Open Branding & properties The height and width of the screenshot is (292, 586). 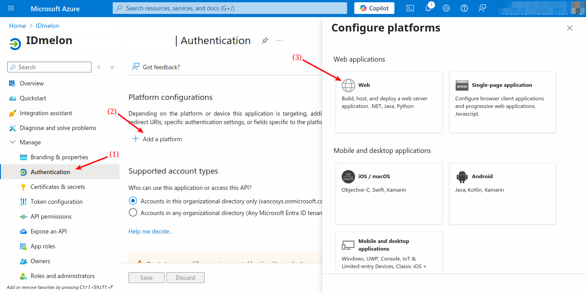[x=60, y=157]
